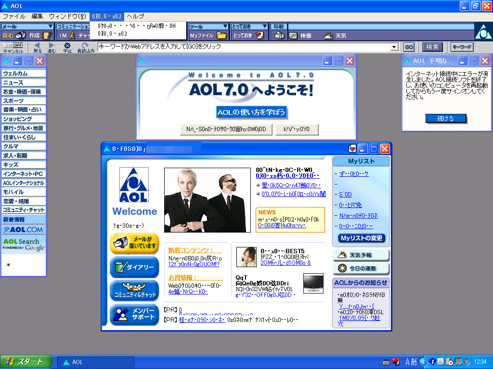Stop loading with the 中止 icon
This screenshot has height=369, width=493.
pyautogui.click(x=67, y=48)
